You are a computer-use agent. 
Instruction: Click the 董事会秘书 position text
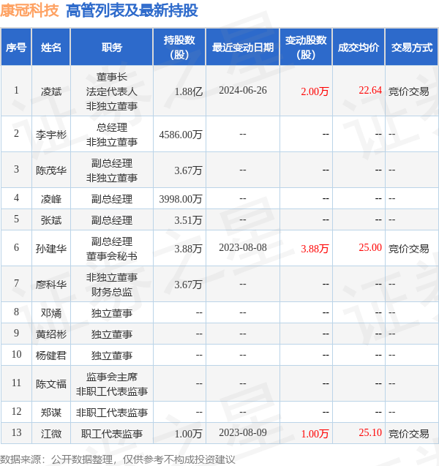(x=112, y=256)
